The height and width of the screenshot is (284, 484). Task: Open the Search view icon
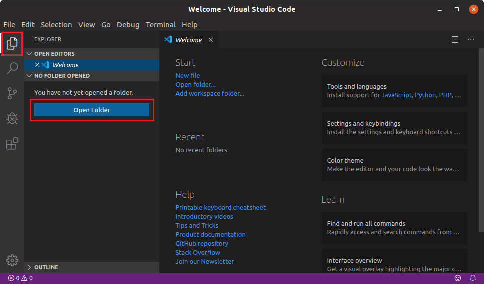pyautogui.click(x=12, y=68)
